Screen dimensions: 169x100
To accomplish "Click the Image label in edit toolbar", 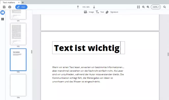I will pos(91,12).
